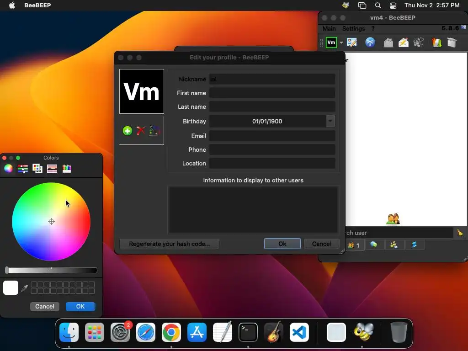Click Regenerate your hash code button

(x=170, y=244)
